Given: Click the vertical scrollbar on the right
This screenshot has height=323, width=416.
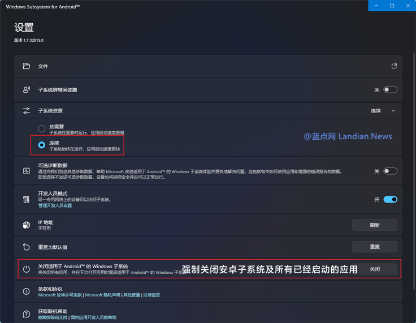Looking at the screenshot, I should [414, 171].
